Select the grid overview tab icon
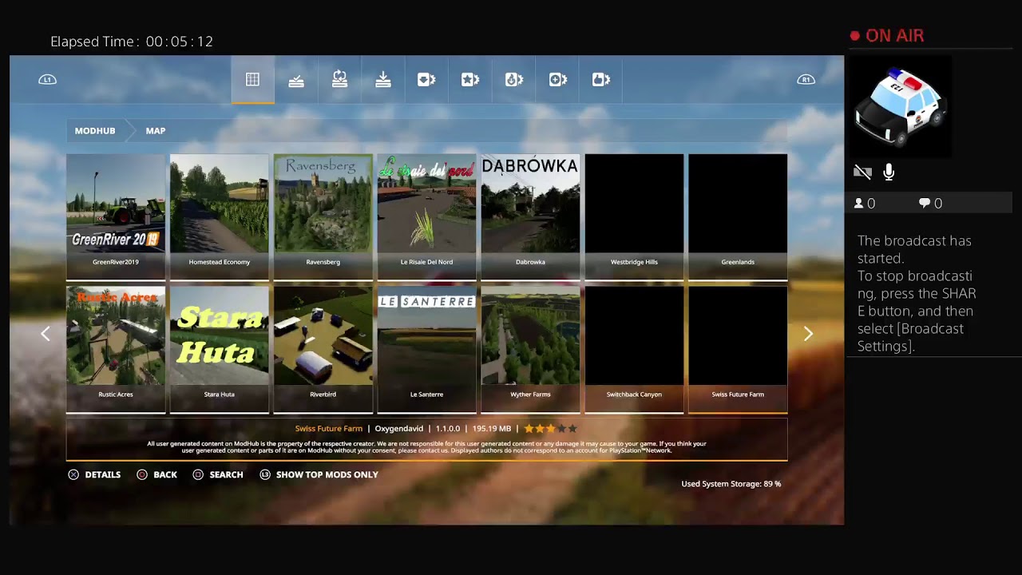1022x575 pixels. pyautogui.click(x=252, y=80)
